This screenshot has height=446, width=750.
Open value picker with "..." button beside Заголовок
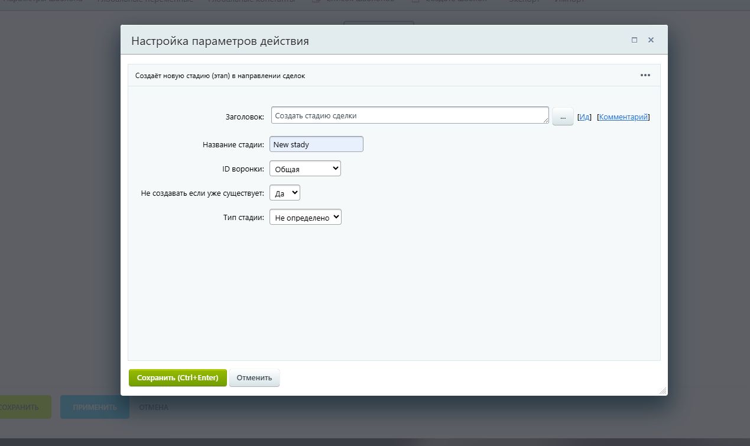coord(562,116)
